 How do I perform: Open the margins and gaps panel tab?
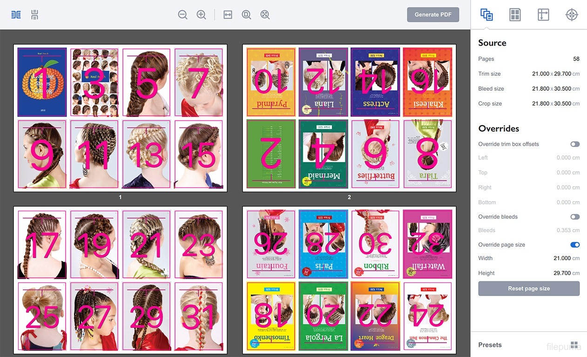coord(543,15)
